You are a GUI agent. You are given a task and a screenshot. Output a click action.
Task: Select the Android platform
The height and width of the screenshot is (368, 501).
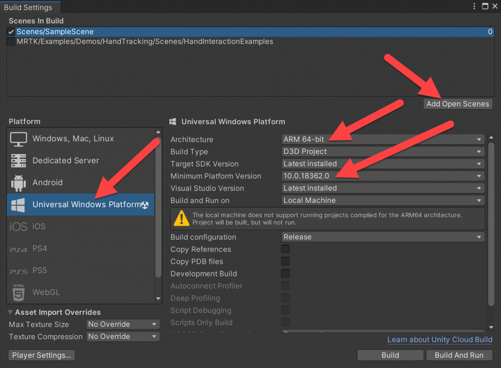click(x=81, y=183)
